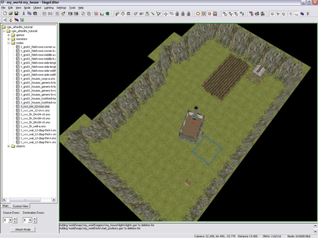318x238 pixels.
Task: Click the red and blue cubes icon in second toolbar
Action: [x=16, y=20]
